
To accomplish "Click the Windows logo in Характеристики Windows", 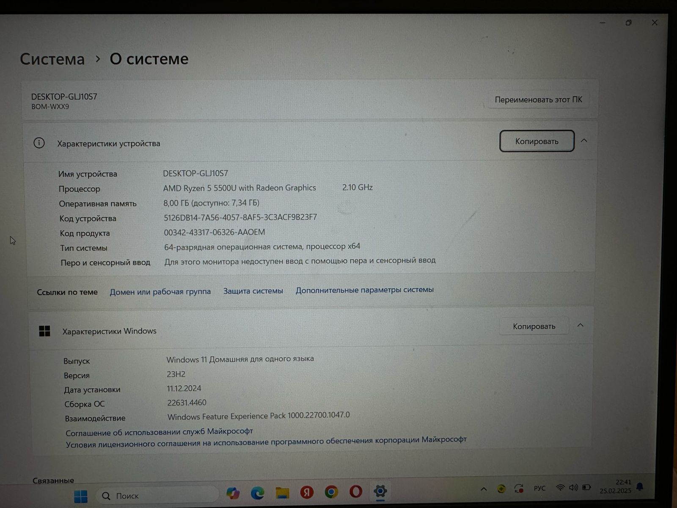I will pos(44,331).
